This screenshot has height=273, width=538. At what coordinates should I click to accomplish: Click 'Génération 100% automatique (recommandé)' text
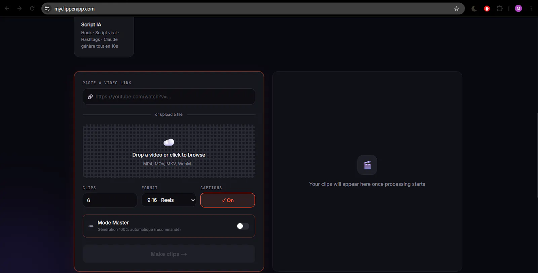point(139,230)
